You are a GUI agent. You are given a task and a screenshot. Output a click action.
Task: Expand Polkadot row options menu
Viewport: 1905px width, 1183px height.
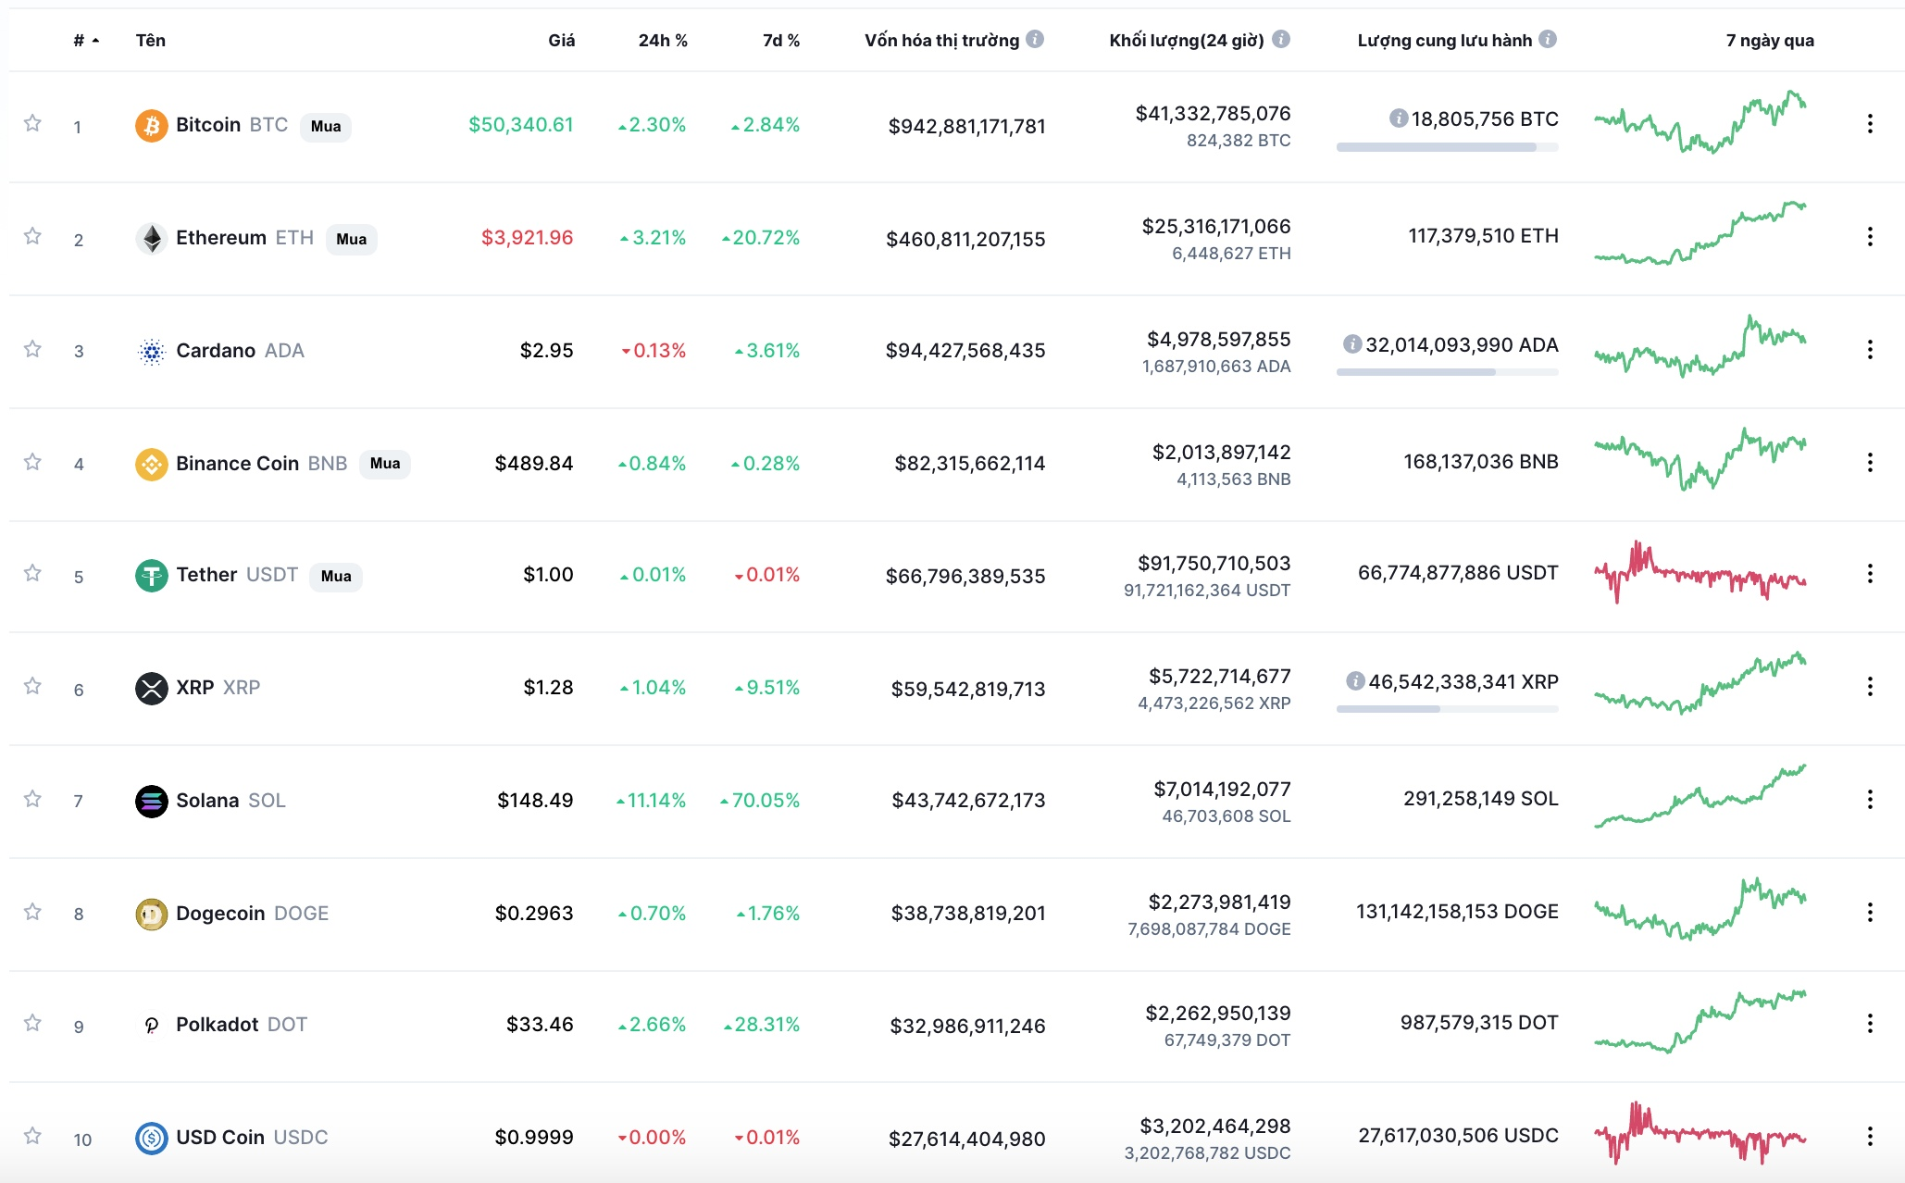coord(1870,1024)
